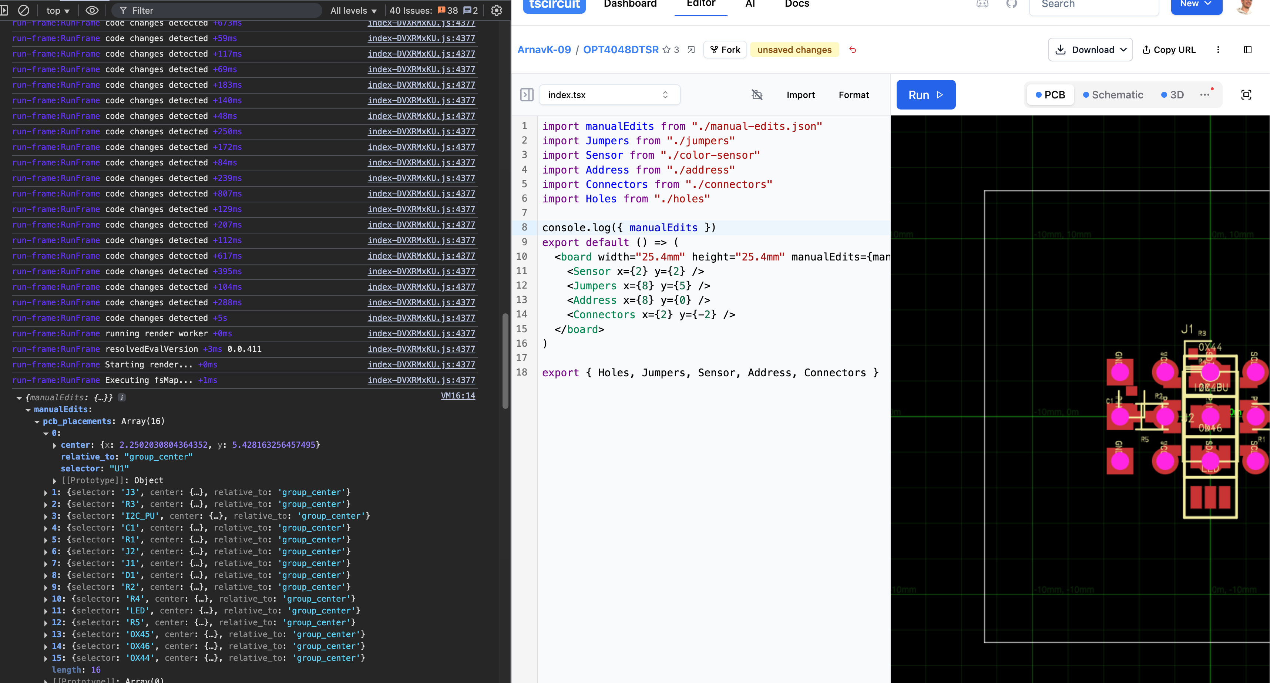
Task: Open the vertical three-dot options menu
Action: [1218, 50]
